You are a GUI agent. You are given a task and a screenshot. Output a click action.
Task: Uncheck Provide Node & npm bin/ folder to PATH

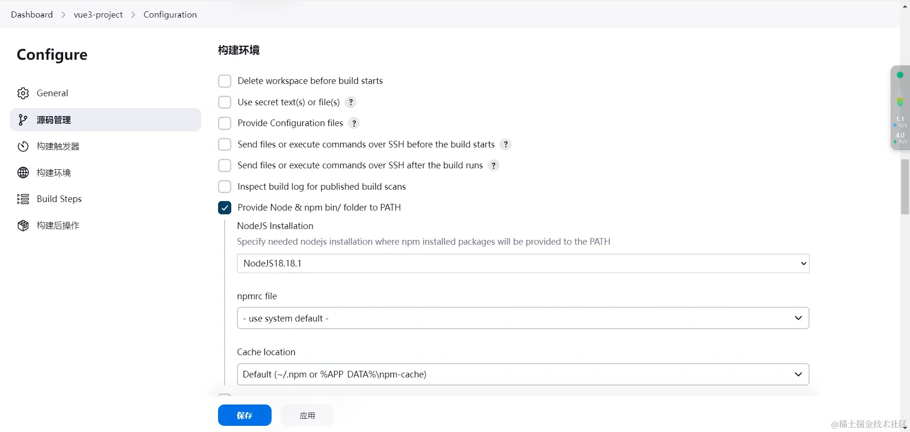(225, 208)
